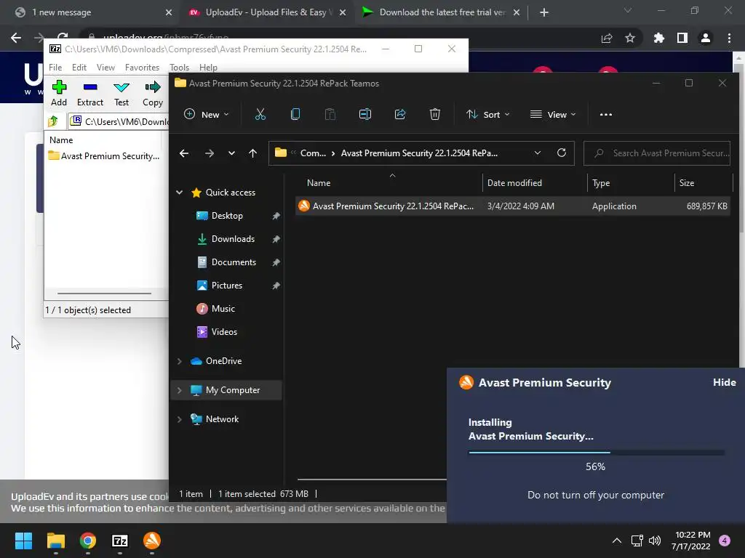Screen dimensions: 745x558
Task: Open the Sort dropdown in Explorer
Action: click(x=487, y=114)
